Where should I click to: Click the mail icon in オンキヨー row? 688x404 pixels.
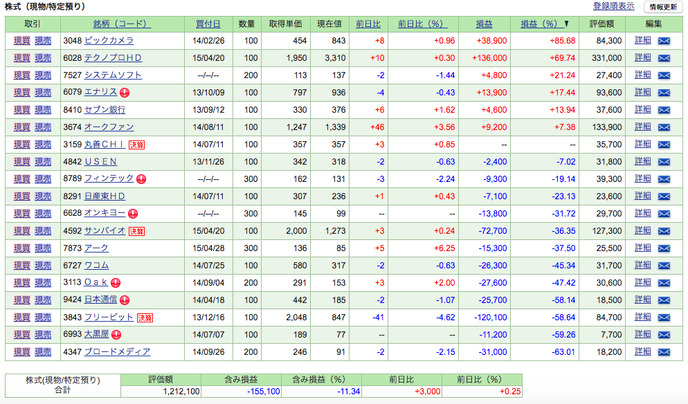tap(664, 214)
